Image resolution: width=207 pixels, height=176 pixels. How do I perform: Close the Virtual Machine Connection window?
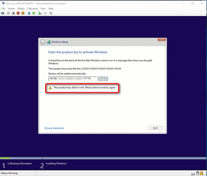[202, 3]
